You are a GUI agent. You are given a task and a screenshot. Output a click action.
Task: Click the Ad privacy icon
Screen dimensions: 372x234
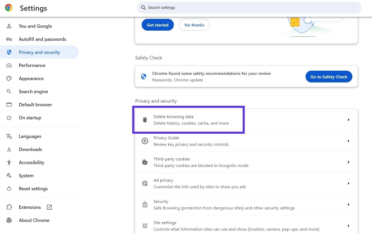145,183
